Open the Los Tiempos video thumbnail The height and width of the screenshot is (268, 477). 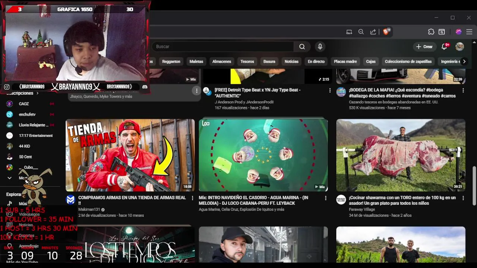pos(130,245)
